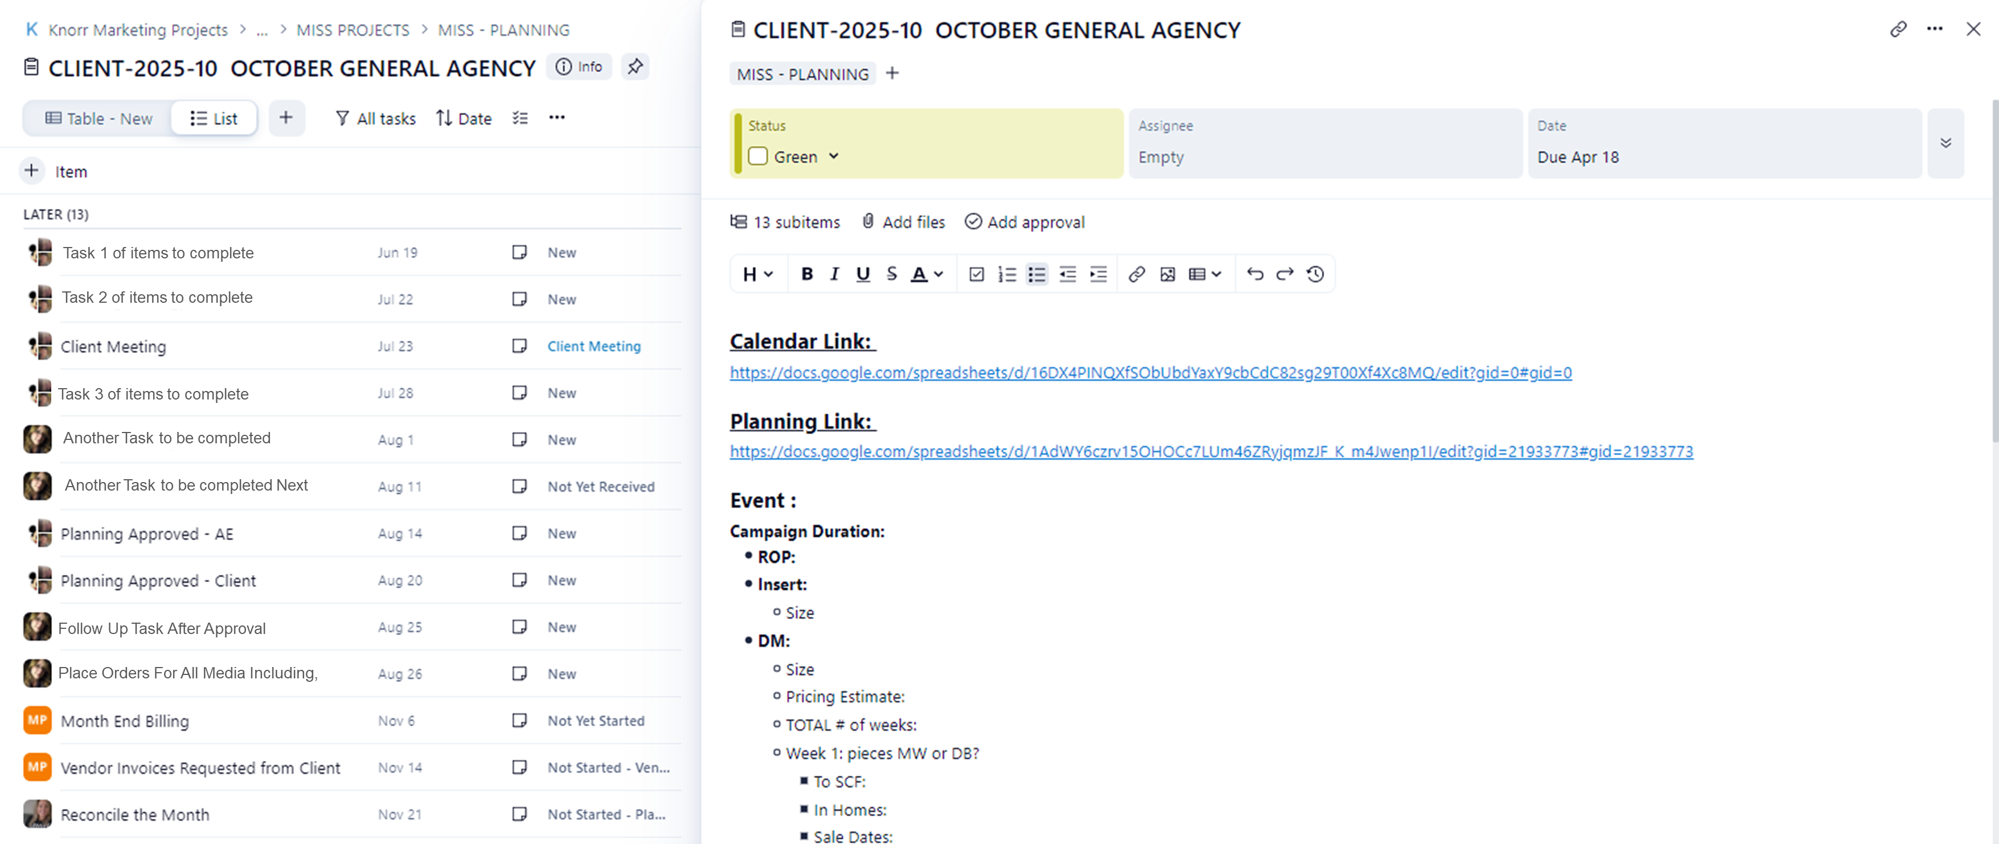Expand the Green status dropdown arrow

[x=833, y=156]
